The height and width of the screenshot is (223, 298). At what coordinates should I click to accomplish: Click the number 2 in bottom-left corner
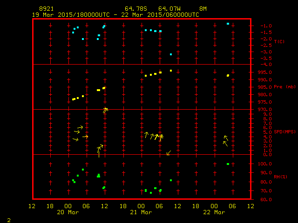pyautogui.click(x=9, y=219)
